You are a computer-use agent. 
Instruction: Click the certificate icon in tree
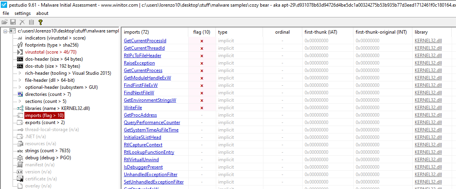pyautogui.click(x=20, y=179)
